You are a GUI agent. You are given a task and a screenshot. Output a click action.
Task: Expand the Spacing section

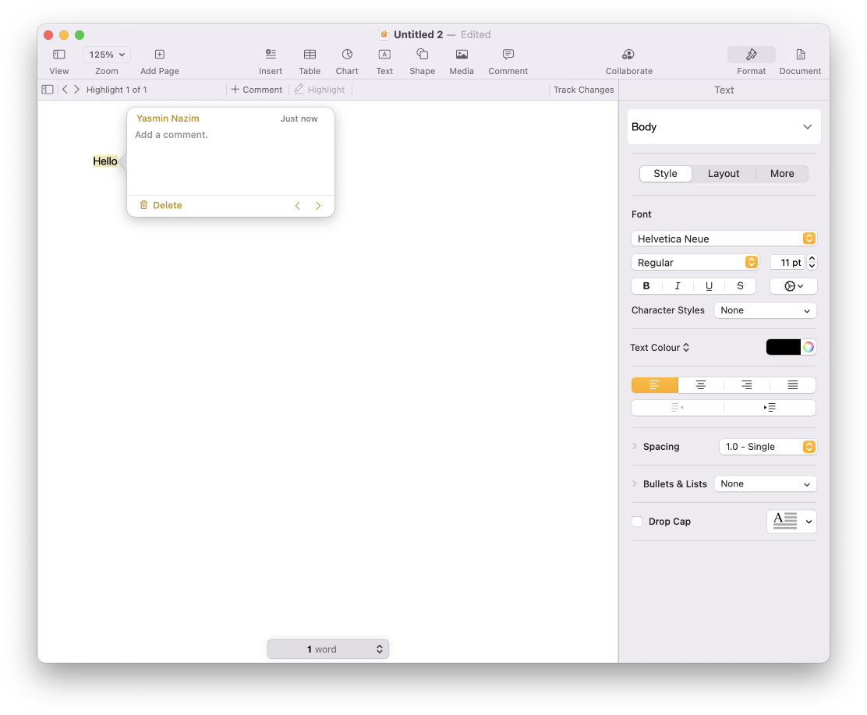pos(633,446)
